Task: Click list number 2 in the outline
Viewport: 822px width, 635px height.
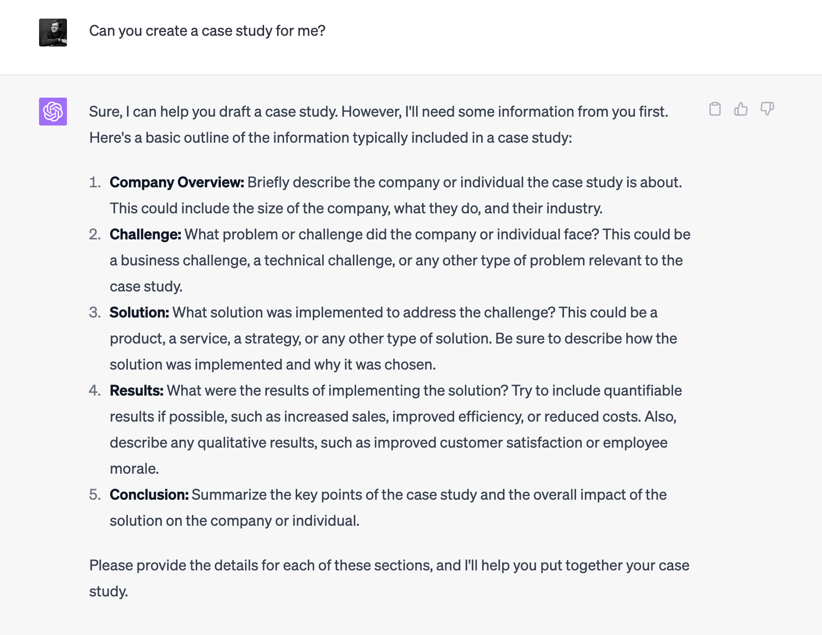Action: (95, 234)
